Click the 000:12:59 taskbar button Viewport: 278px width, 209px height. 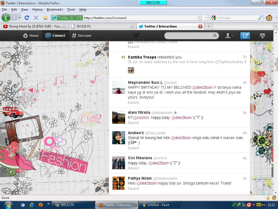click(x=73, y=205)
